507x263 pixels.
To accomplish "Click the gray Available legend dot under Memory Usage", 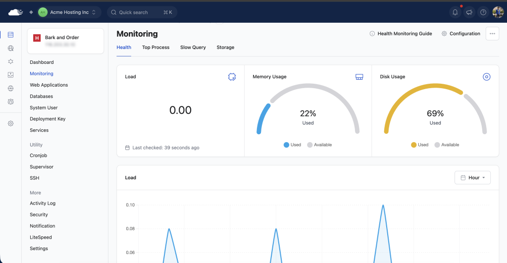I will click(x=310, y=145).
